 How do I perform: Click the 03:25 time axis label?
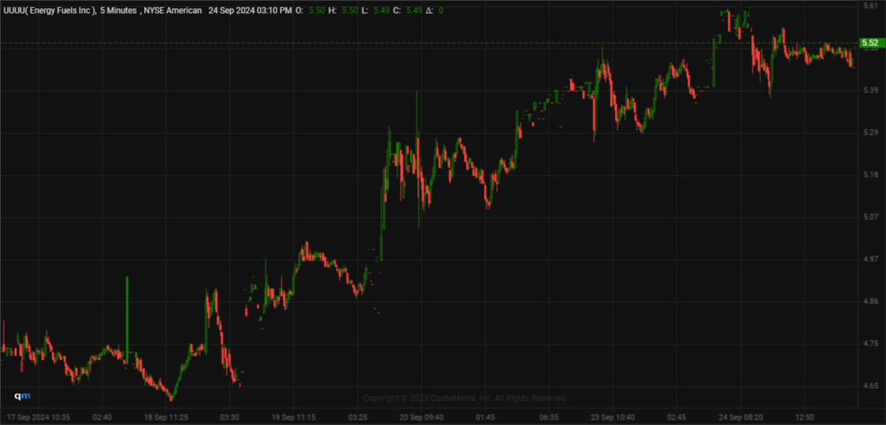(x=357, y=417)
